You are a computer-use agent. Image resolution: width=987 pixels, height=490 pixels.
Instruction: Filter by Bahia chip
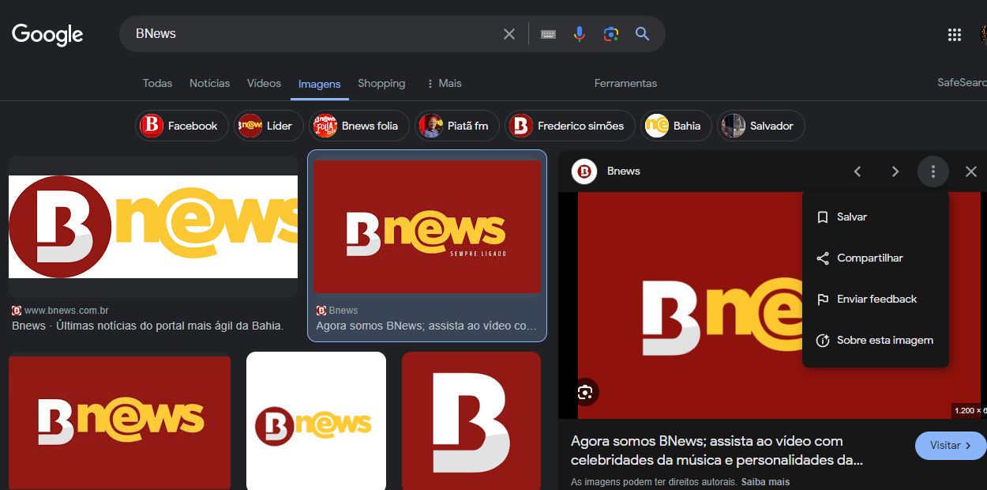[x=676, y=126]
